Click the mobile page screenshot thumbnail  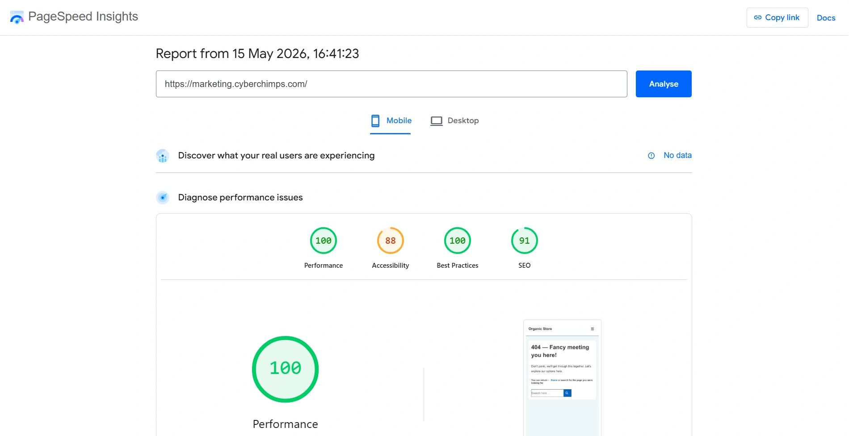tap(562, 378)
